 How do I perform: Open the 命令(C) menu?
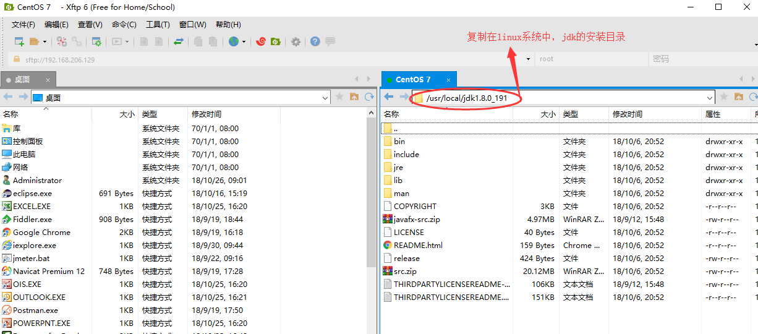click(x=124, y=24)
